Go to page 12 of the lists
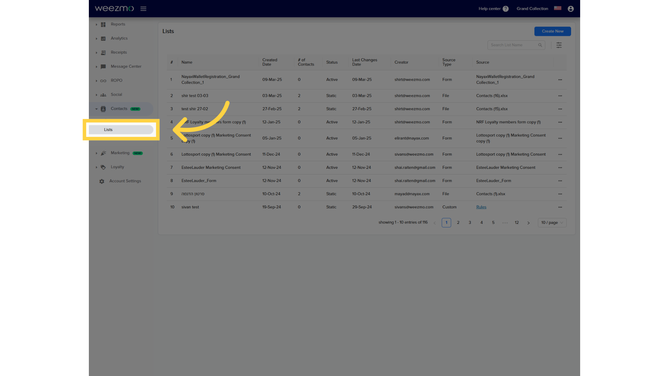This screenshot has height=376, width=669. point(517,222)
